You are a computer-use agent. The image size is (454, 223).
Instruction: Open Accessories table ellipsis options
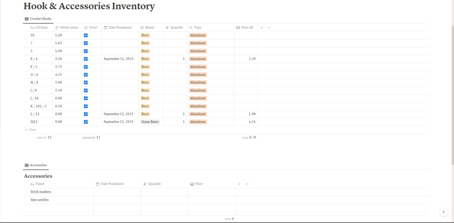pos(247,184)
